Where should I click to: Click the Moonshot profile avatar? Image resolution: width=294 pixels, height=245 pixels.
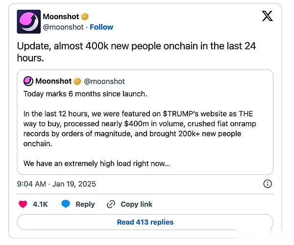[x=29, y=22]
